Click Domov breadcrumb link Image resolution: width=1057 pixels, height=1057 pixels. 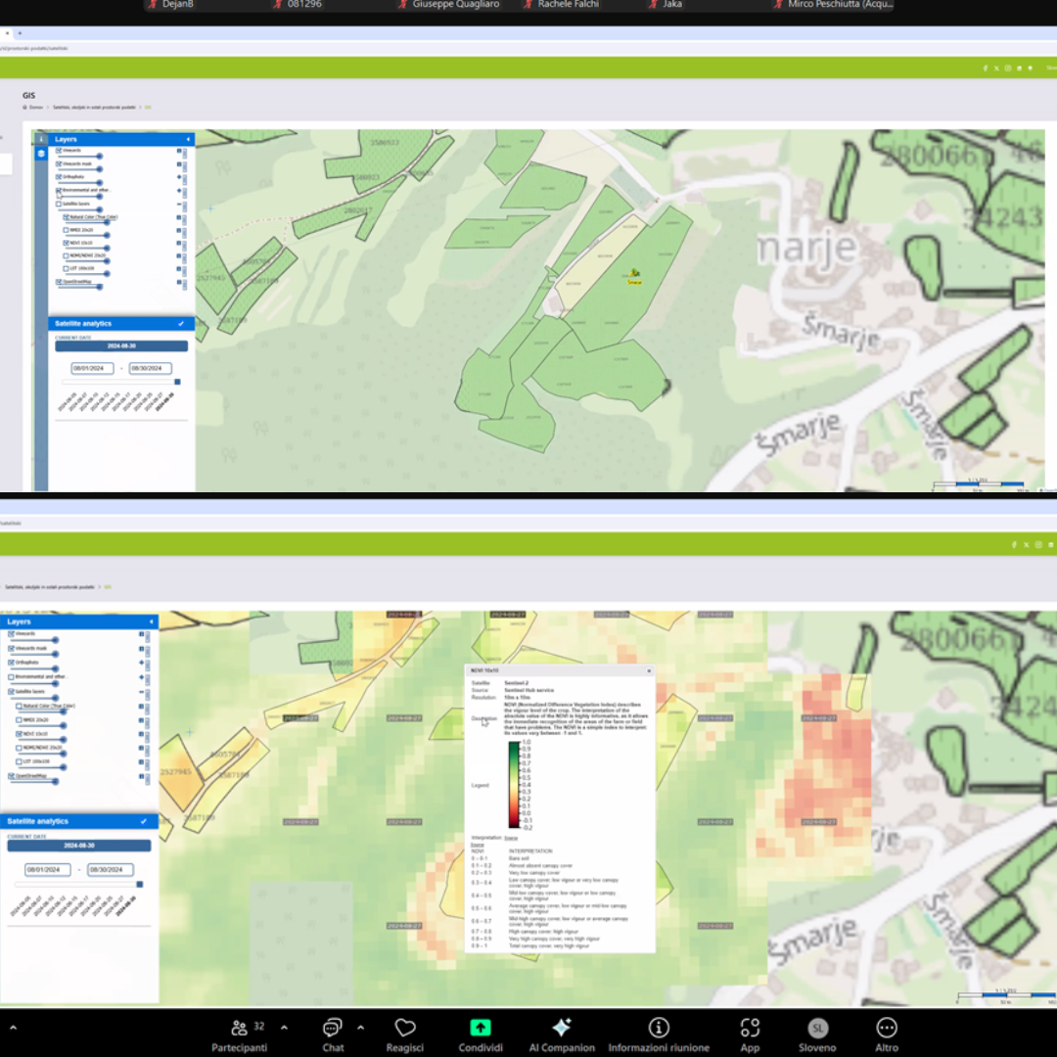(36, 108)
